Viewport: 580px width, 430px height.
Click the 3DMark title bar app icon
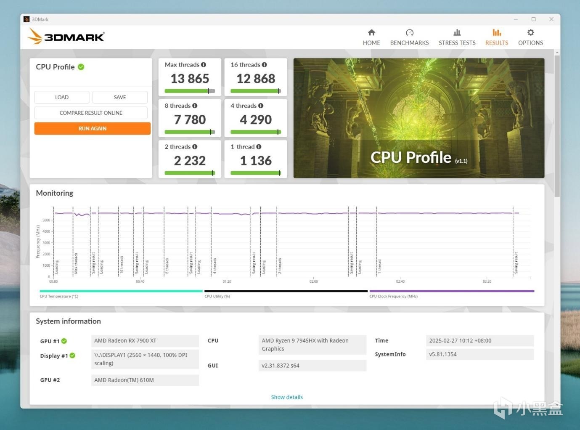click(x=26, y=19)
